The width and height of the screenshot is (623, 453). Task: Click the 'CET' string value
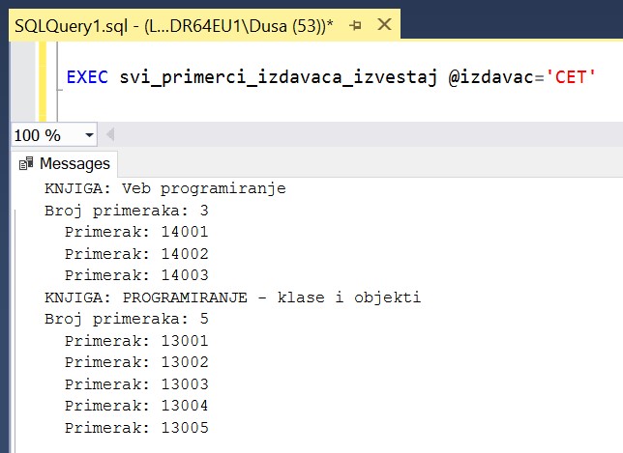pyautogui.click(x=571, y=77)
